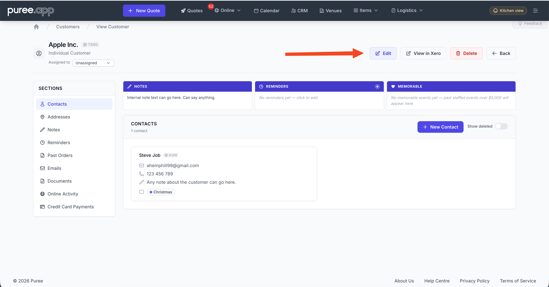Delete the customer
This screenshot has width=549, height=287.
(x=466, y=53)
